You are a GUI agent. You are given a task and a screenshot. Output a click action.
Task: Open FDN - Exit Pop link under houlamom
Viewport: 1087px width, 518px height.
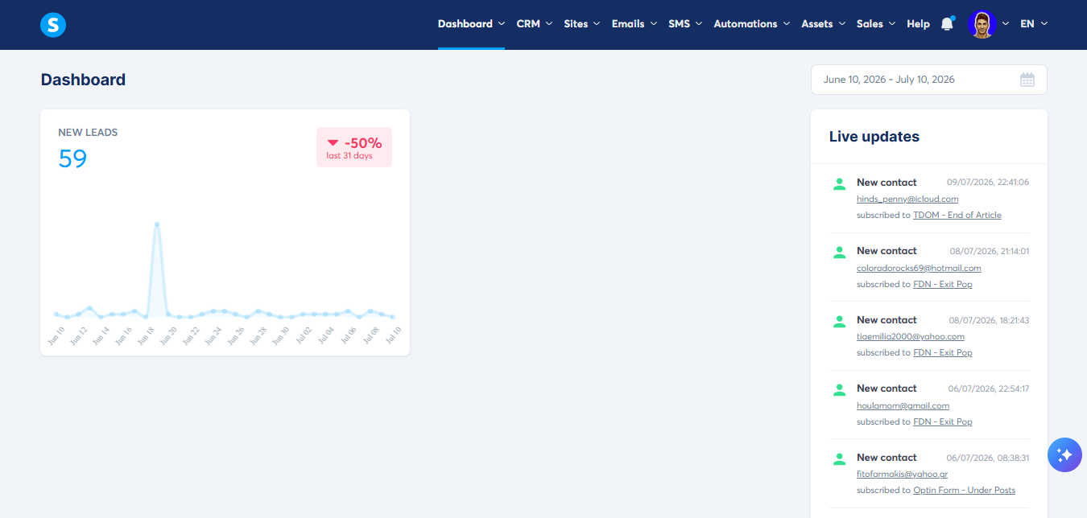[943, 422]
